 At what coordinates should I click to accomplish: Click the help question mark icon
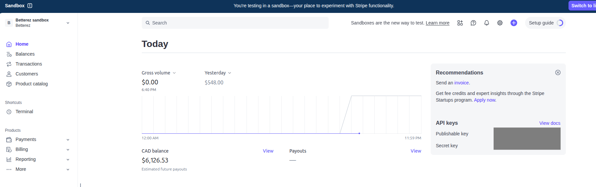pyautogui.click(x=473, y=23)
